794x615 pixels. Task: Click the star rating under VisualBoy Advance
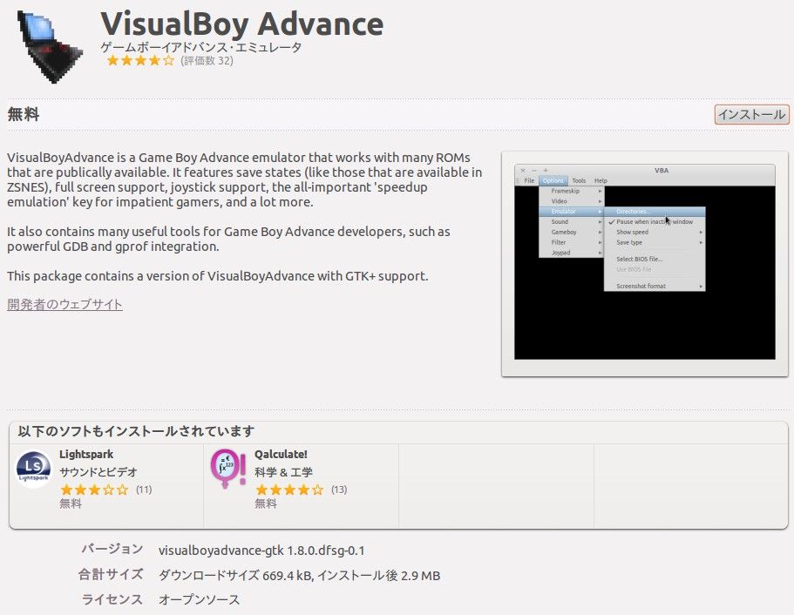click(x=140, y=61)
